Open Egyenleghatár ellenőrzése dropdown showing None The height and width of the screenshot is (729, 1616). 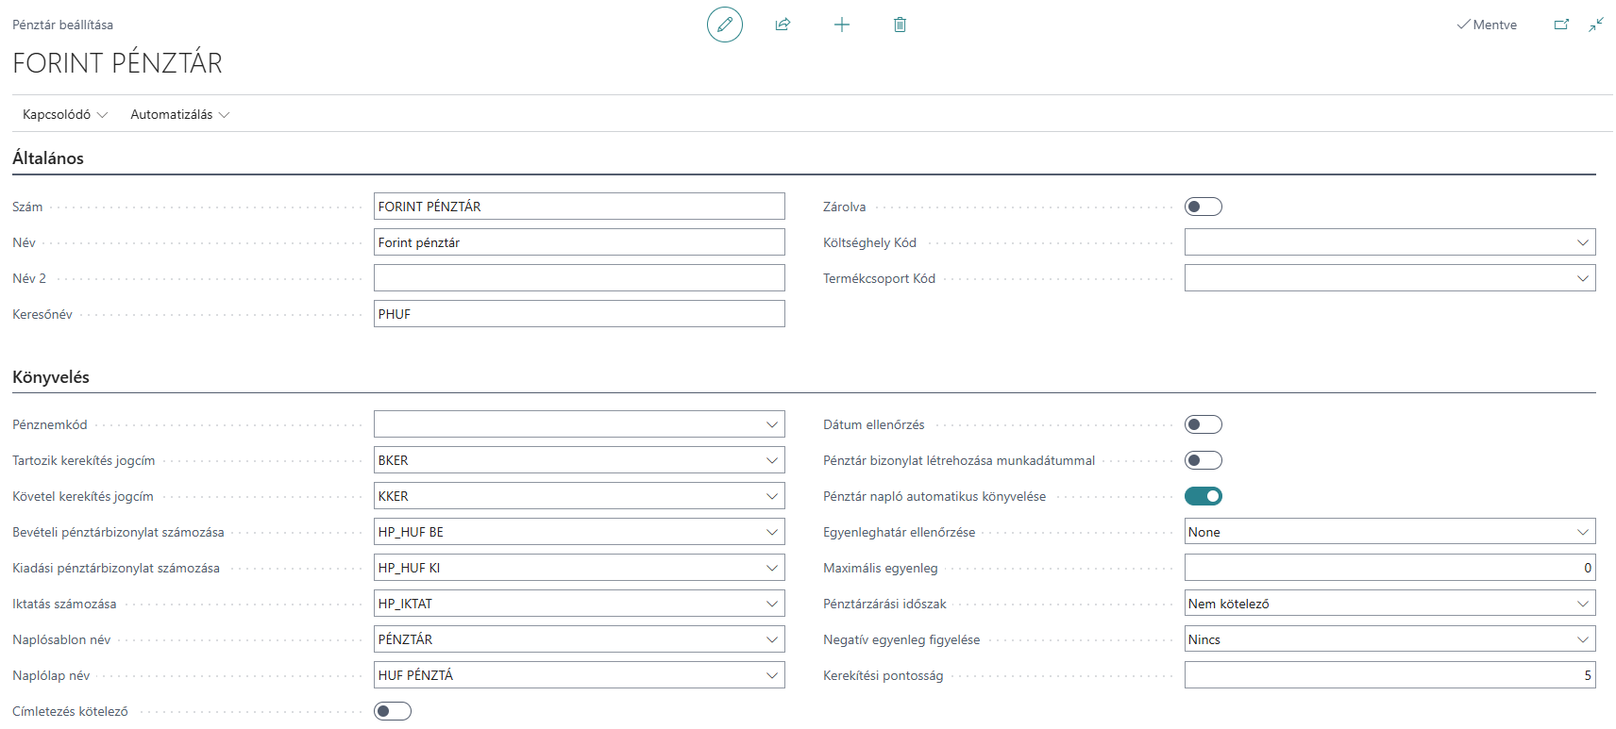[1389, 532]
